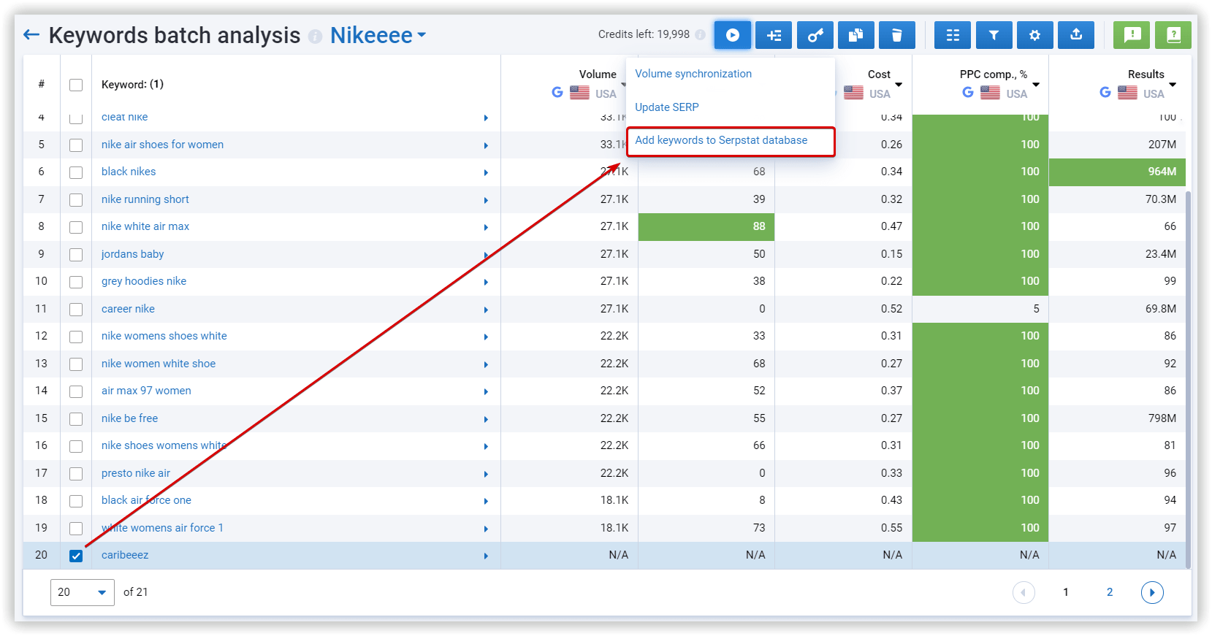
Task: Open the nike women white shoe keyword
Action: point(159,364)
